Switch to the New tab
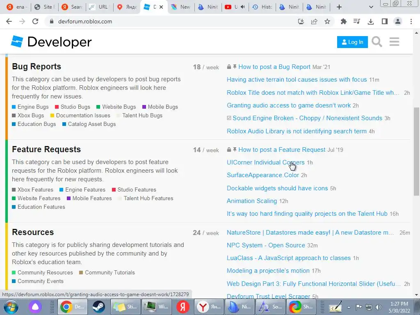420x315 pixels. point(181,7)
